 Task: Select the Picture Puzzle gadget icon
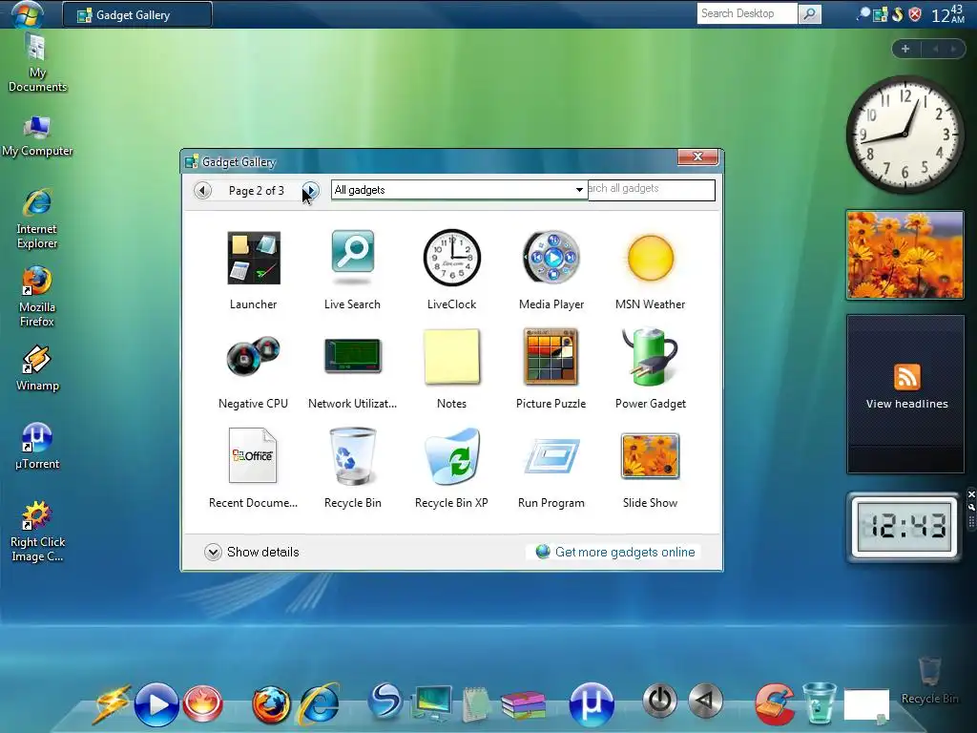pyautogui.click(x=551, y=356)
